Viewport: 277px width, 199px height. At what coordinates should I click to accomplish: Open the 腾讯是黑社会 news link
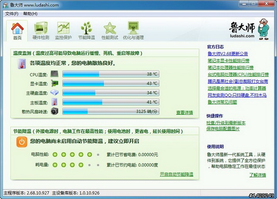coord(238,81)
